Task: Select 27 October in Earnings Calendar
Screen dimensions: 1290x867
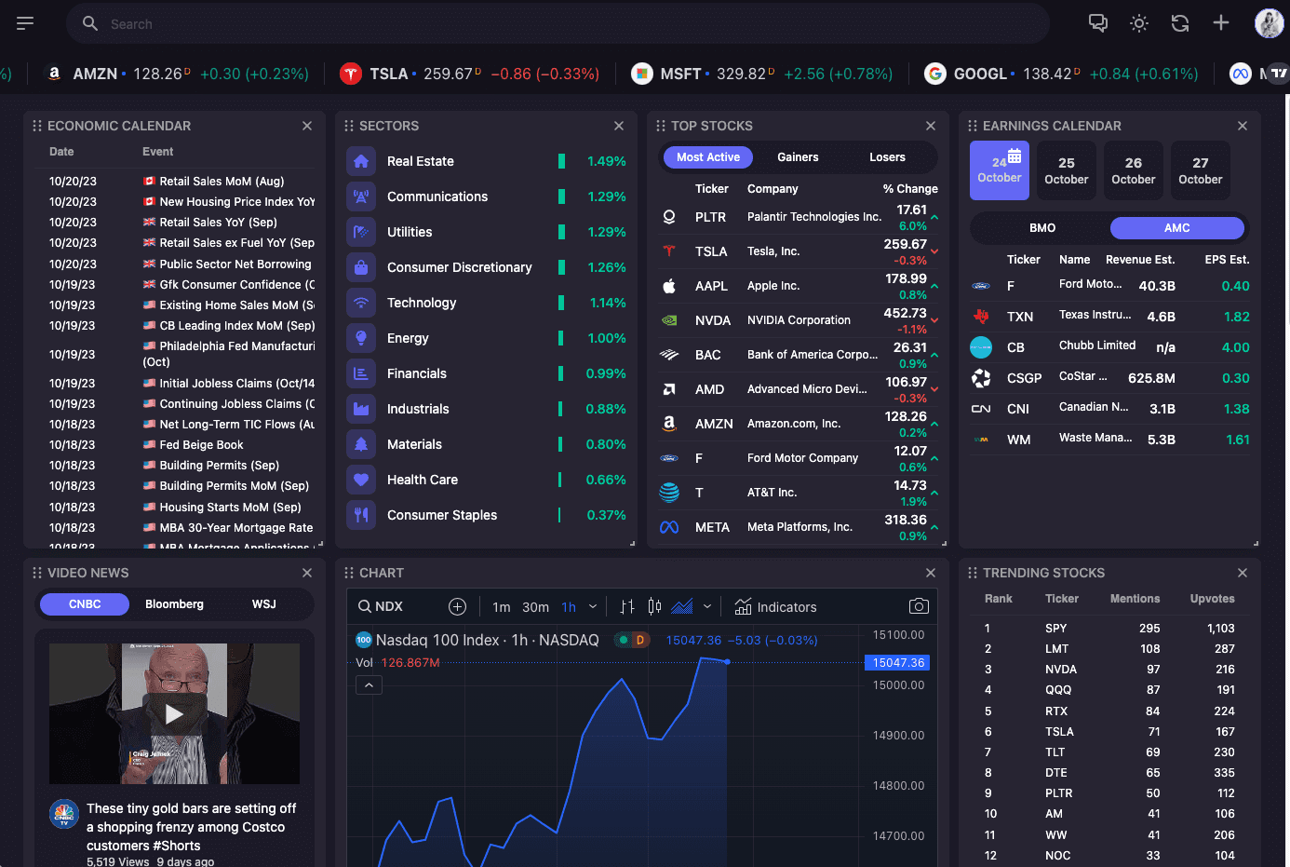Action: tap(1201, 170)
